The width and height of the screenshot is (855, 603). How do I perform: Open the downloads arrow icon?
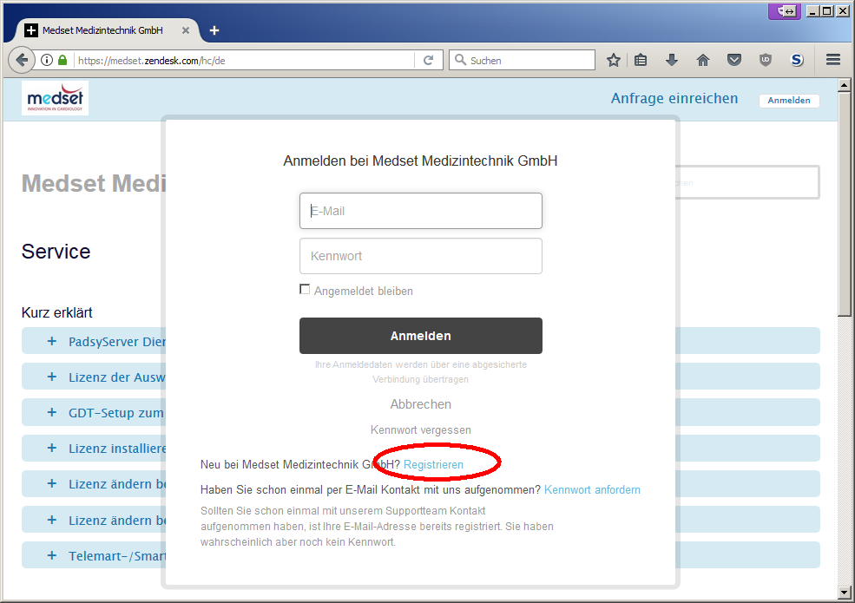coord(672,60)
